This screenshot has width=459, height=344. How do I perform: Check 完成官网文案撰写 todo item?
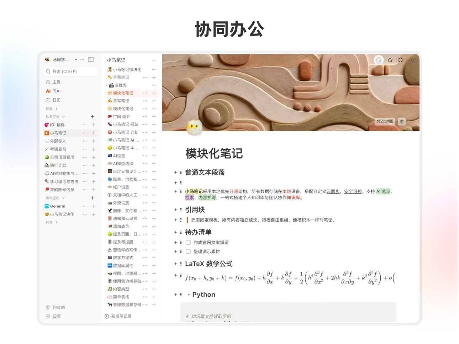(x=188, y=243)
